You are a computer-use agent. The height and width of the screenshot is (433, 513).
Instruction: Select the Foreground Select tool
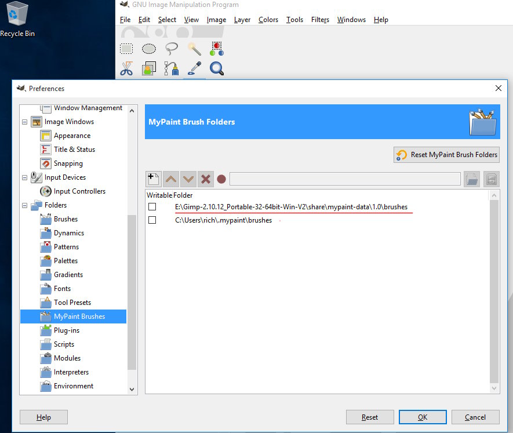pos(149,69)
